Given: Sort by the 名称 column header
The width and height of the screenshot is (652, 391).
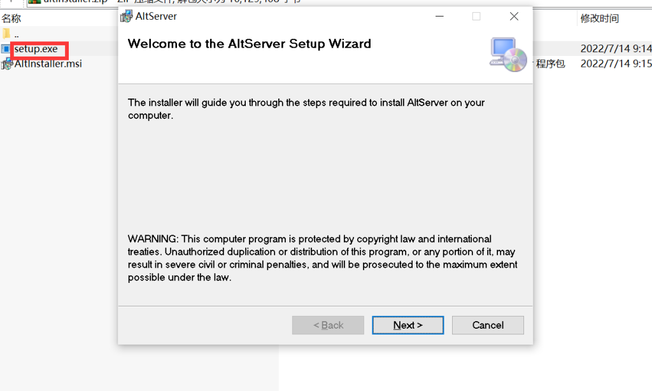Looking at the screenshot, I should 11,18.
